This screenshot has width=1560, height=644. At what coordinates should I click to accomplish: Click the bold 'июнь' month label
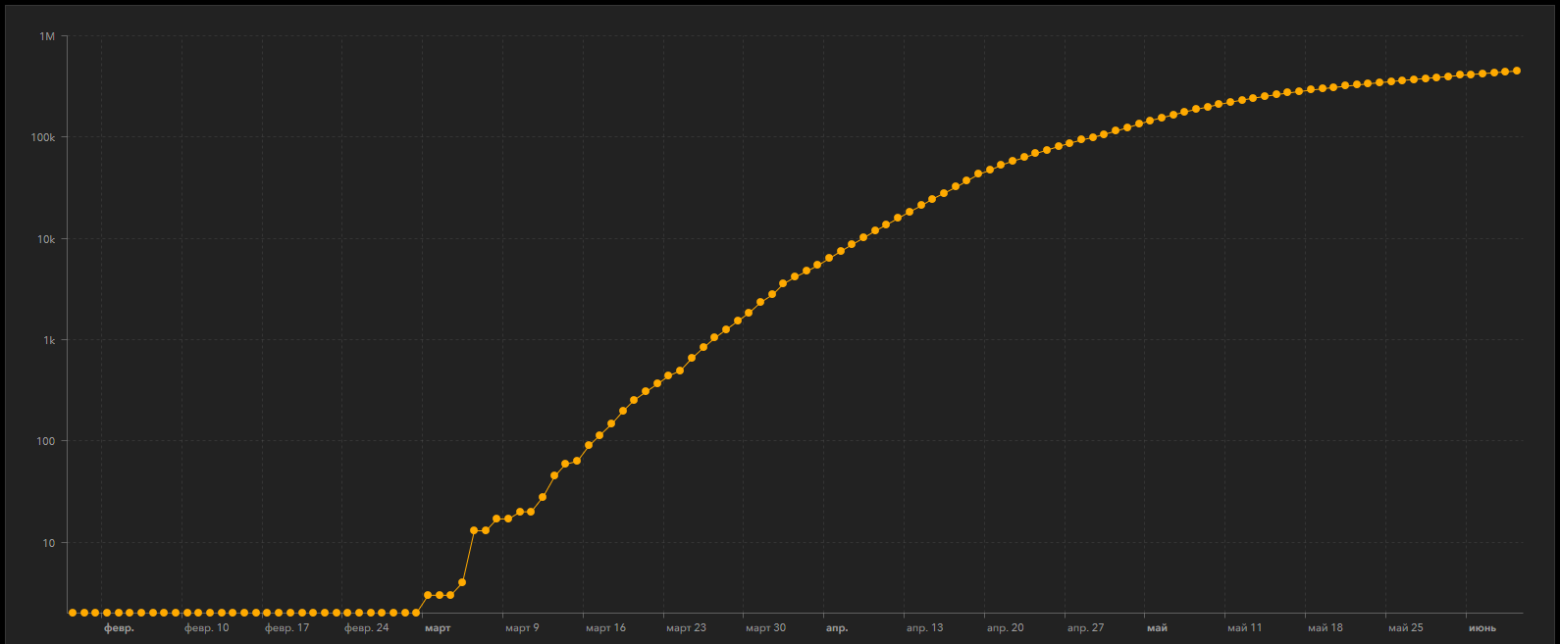tap(1482, 628)
